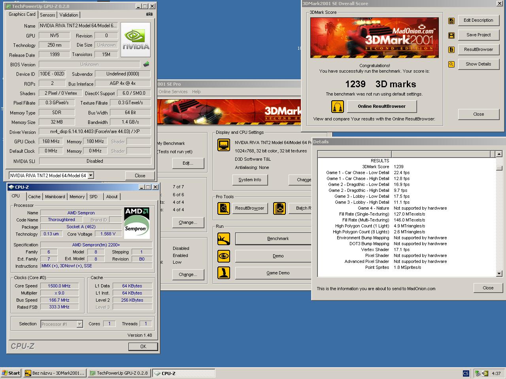The height and width of the screenshot is (379, 506).
Task: Click the Online ResultBrowser button
Action: [x=381, y=106]
